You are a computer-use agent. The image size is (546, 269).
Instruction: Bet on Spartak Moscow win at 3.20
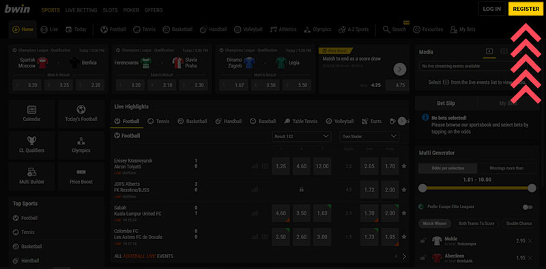tap(27, 85)
